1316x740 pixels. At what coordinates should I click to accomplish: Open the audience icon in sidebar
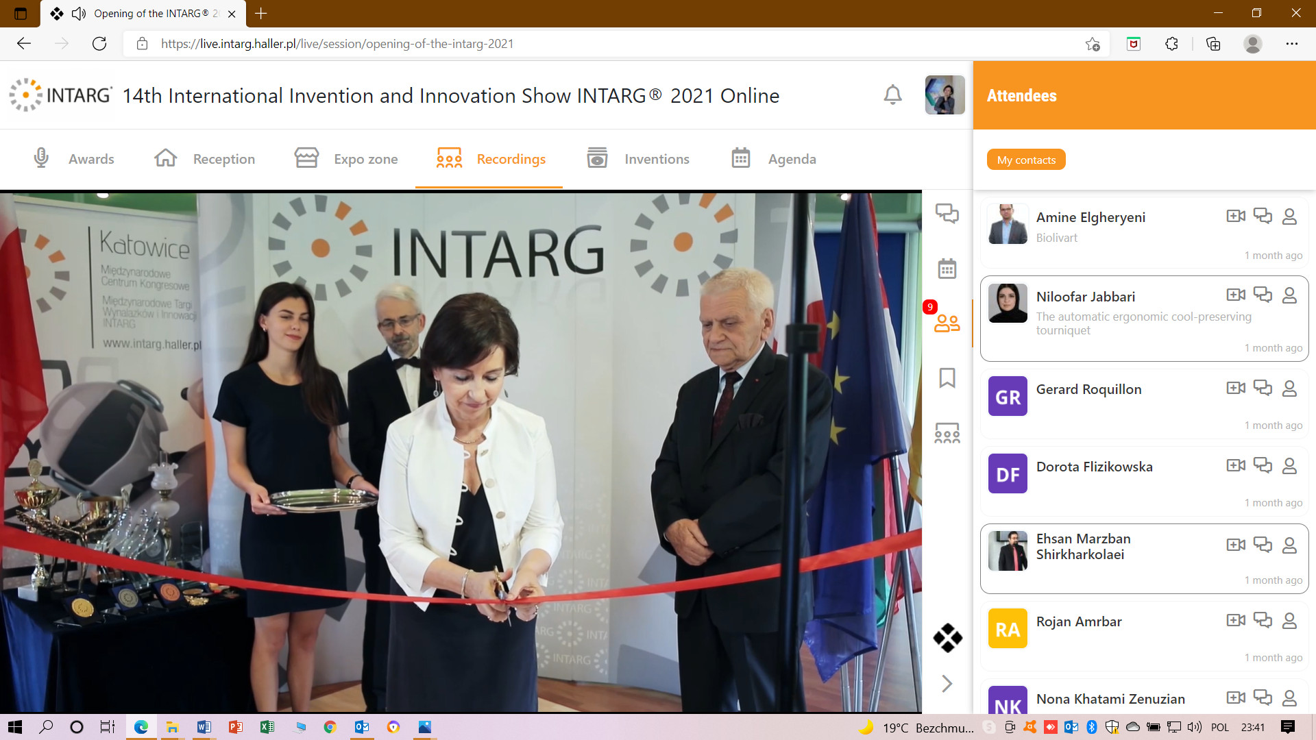(947, 432)
